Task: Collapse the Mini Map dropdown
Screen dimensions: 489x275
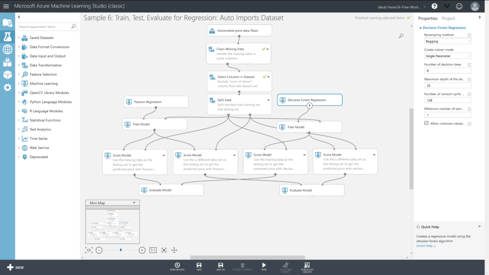Action: [134, 203]
